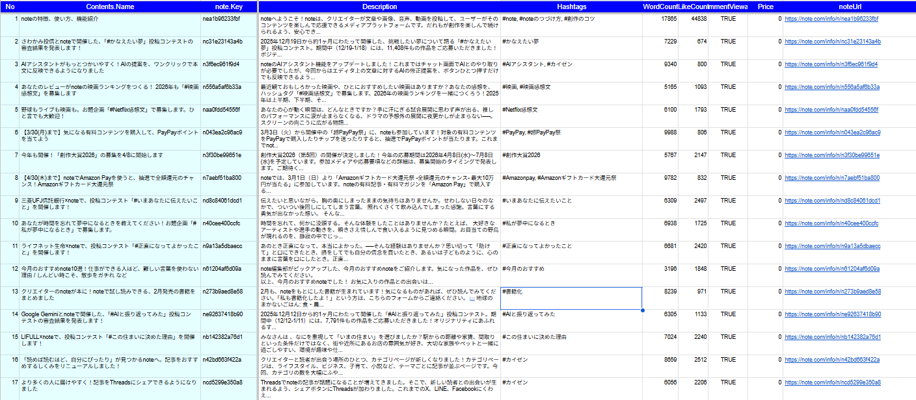Select the Hashtags column header
Image resolution: width=916 pixels, height=400 pixels.
click(x=571, y=6)
